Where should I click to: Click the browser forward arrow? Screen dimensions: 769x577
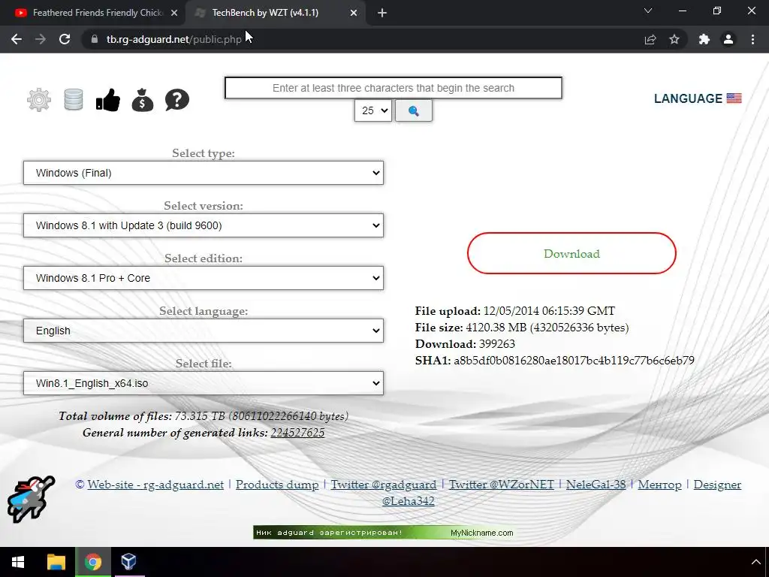pyautogui.click(x=41, y=39)
